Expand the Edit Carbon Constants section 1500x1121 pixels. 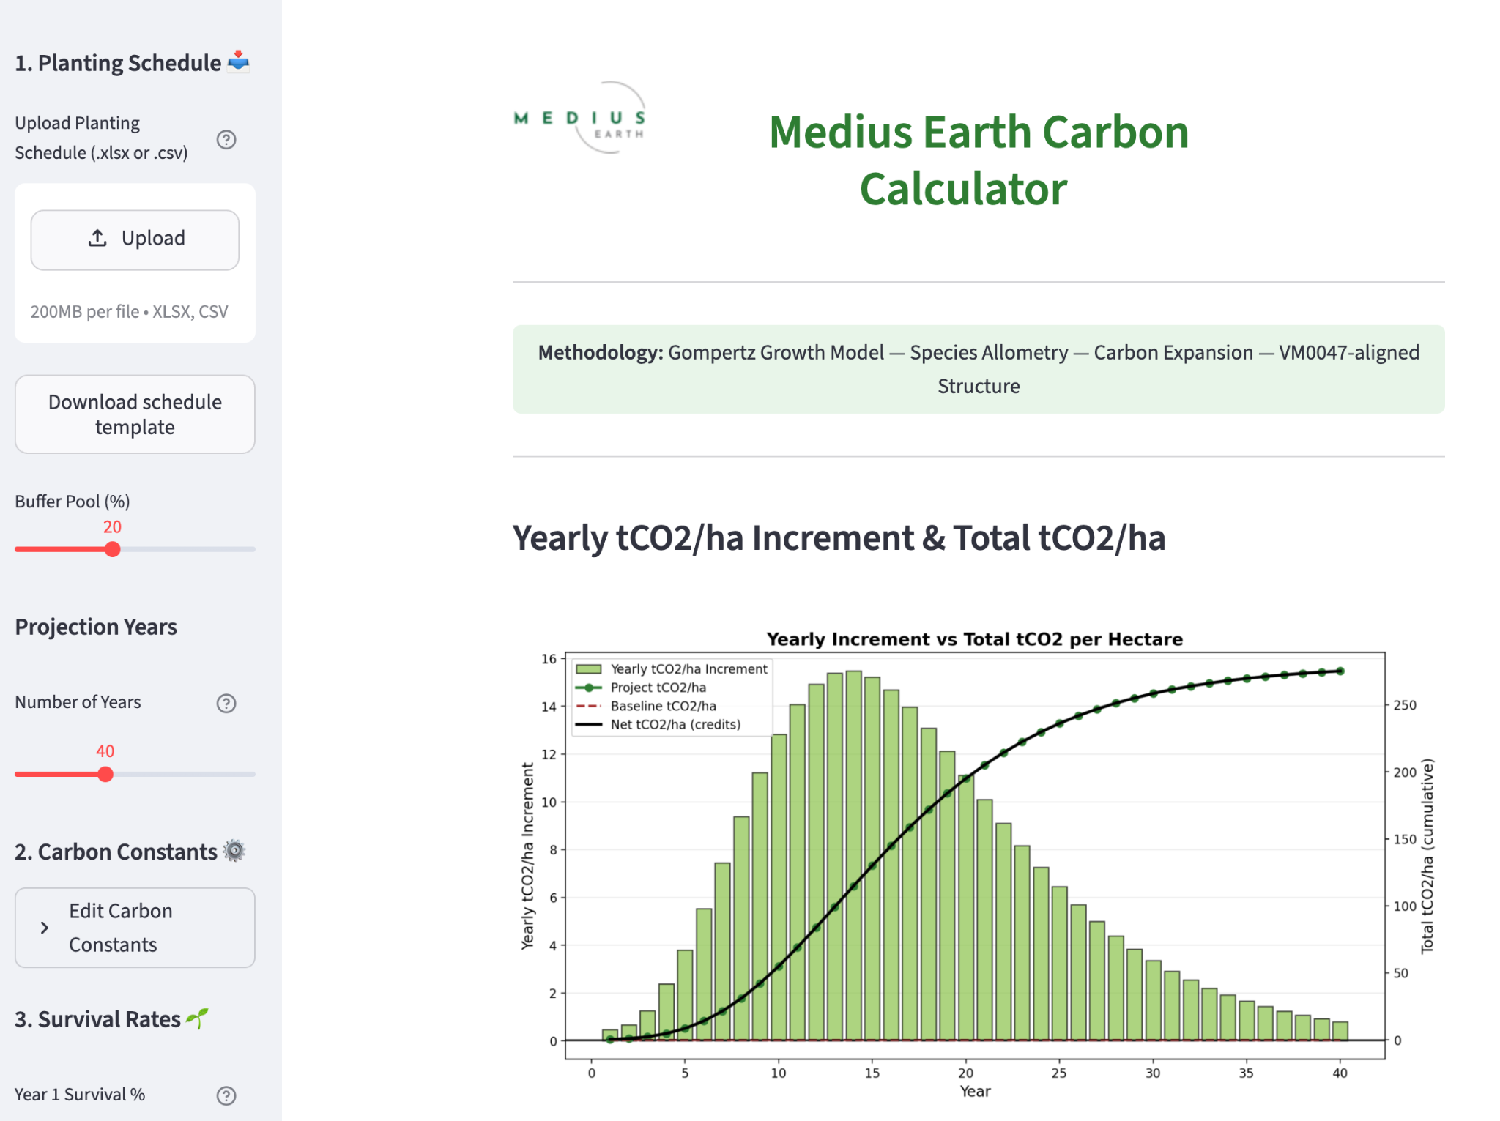tap(135, 928)
